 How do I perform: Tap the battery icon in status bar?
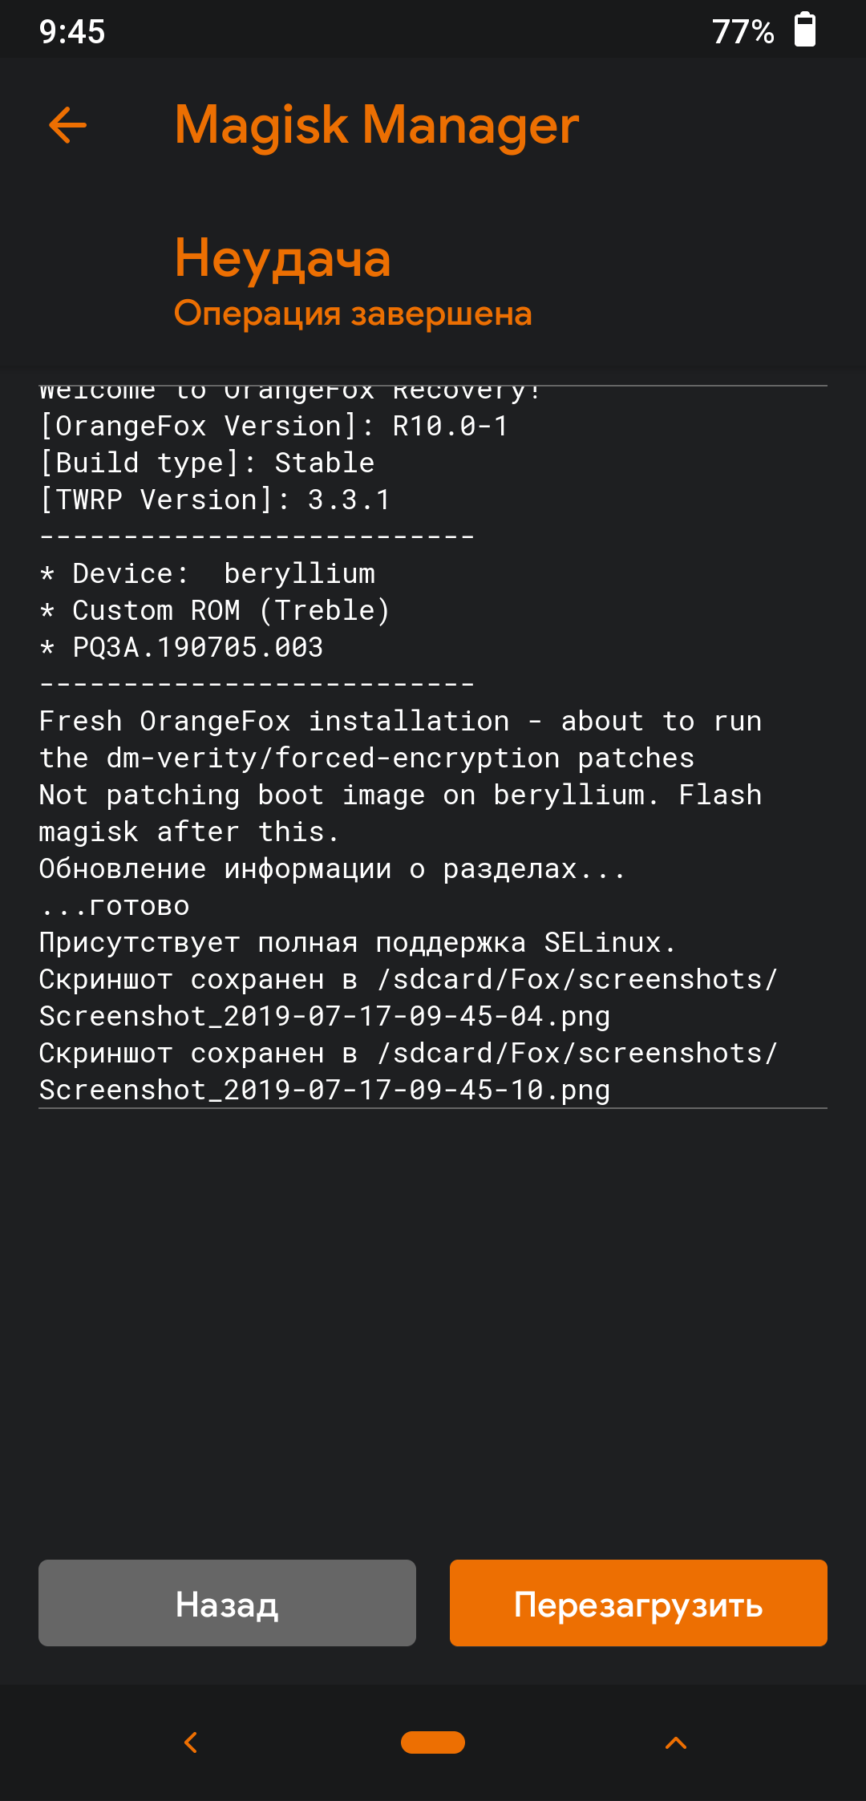(x=805, y=30)
